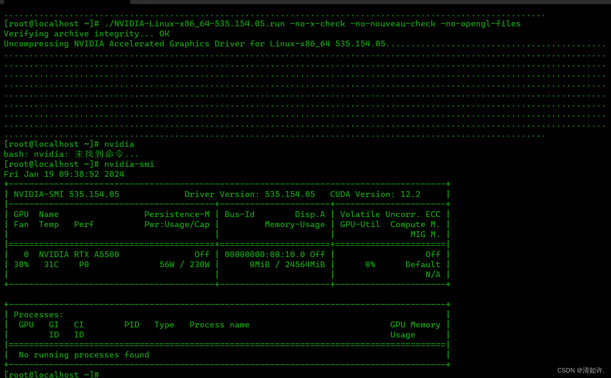Click the 'NVIDIA-SMI 535.154.05' header text
Screen dimensions: 611x378
point(67,194)
